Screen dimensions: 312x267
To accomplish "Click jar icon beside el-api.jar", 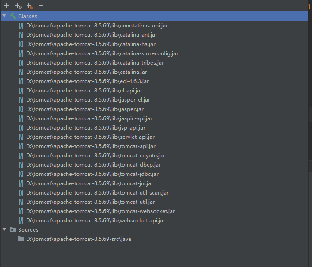I will 21,91.
